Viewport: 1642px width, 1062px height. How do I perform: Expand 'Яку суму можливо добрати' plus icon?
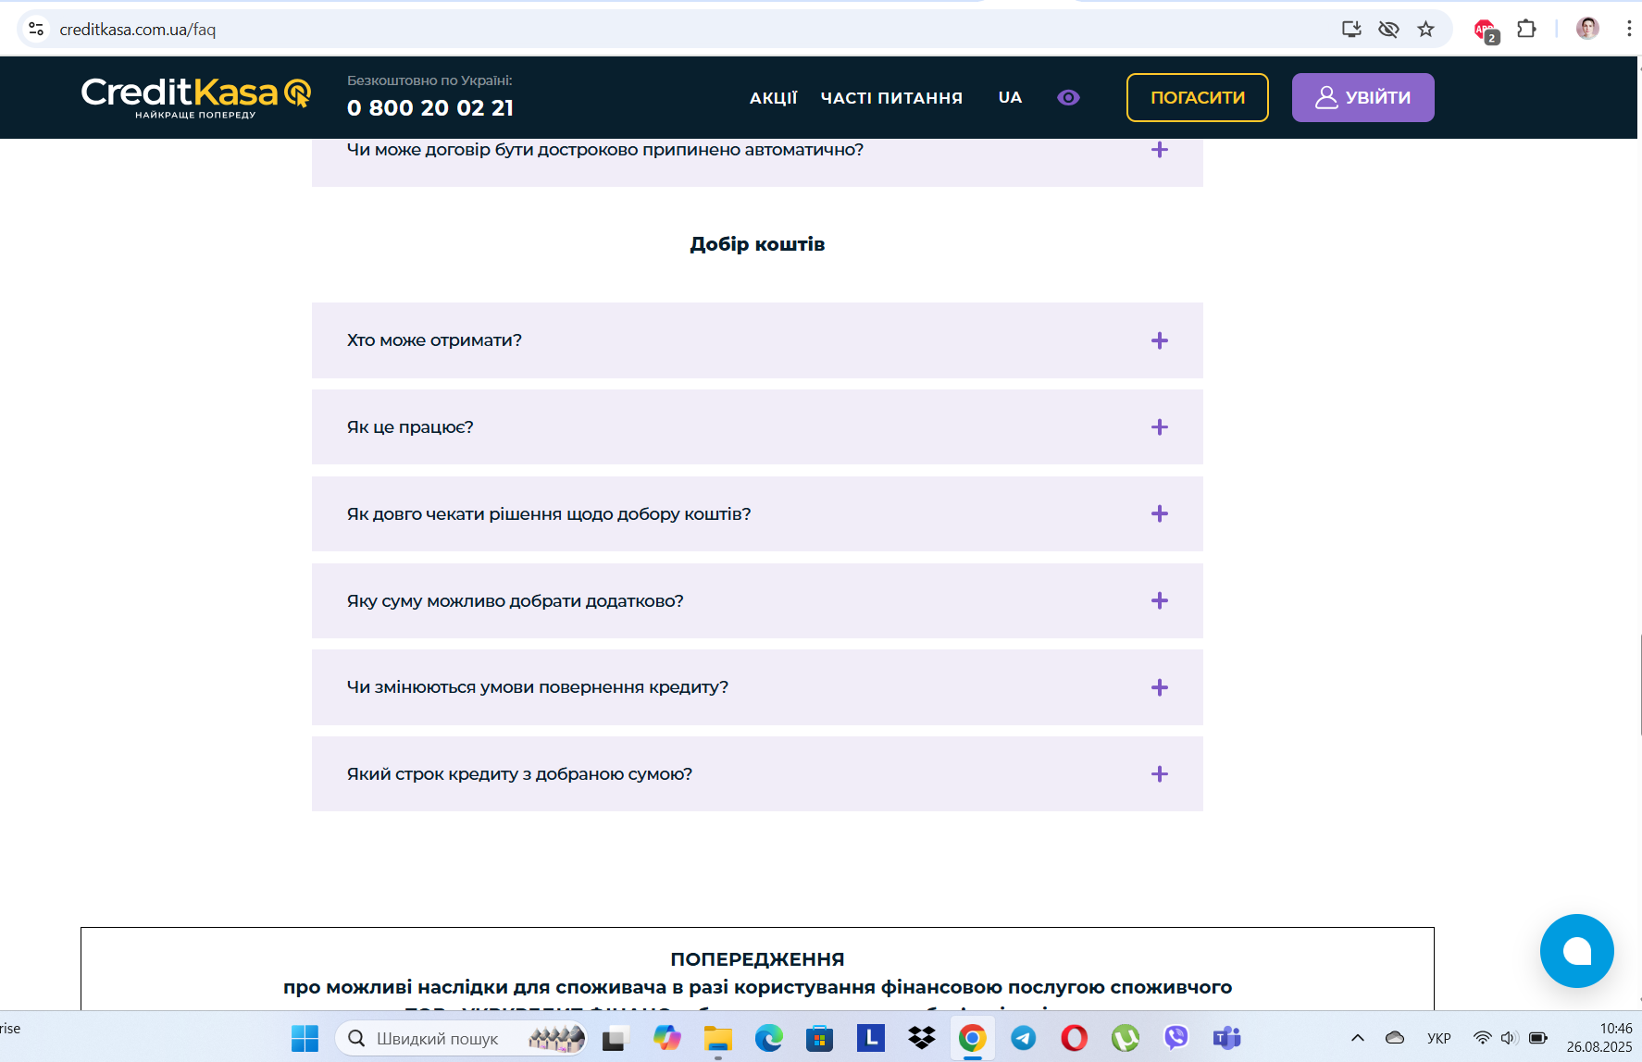pyautogui.click(x=1160, y=600)
